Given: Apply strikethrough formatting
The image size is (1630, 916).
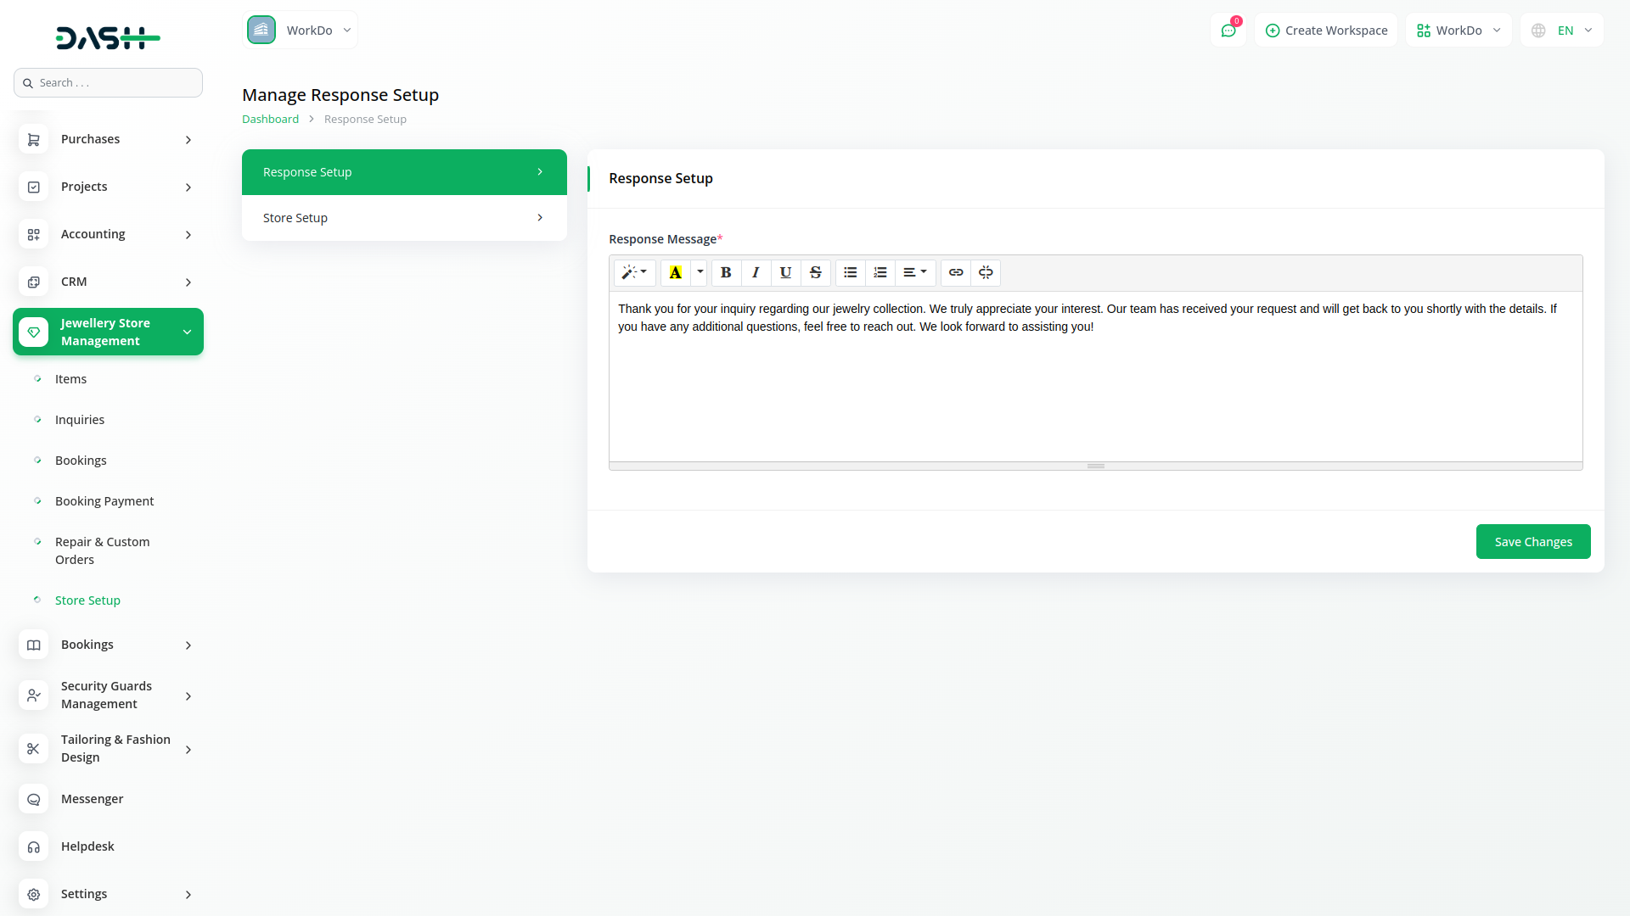Looking at the screenshot, I should point(815,272).
